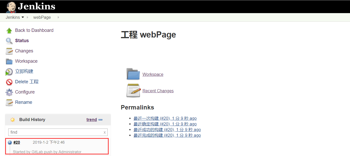Start a build via 立即构建

24,71
